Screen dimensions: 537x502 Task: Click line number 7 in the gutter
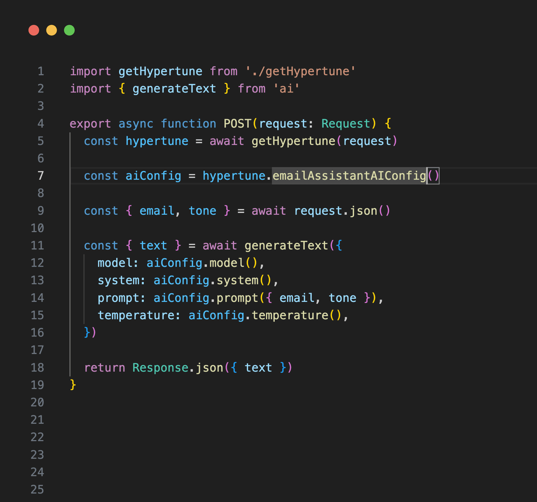(x=41, y=176)
